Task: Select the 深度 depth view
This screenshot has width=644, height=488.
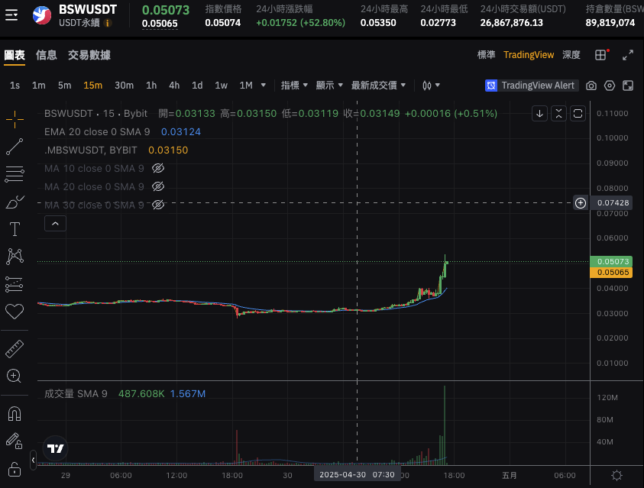Action: click(571, 55)
